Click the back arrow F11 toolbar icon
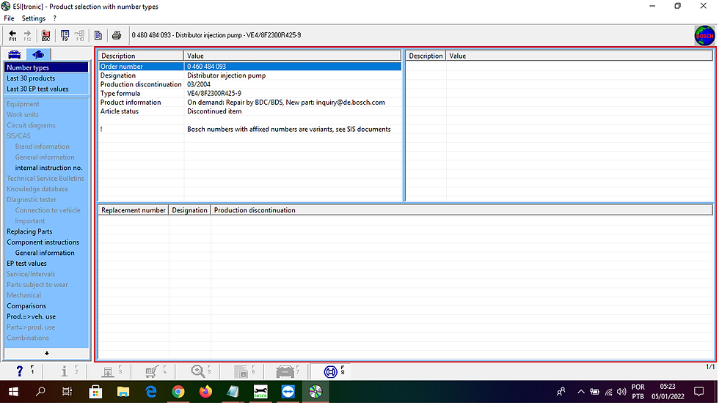This screenshot has width=719, height=405. pyautogui.click(x=13, y=35)
